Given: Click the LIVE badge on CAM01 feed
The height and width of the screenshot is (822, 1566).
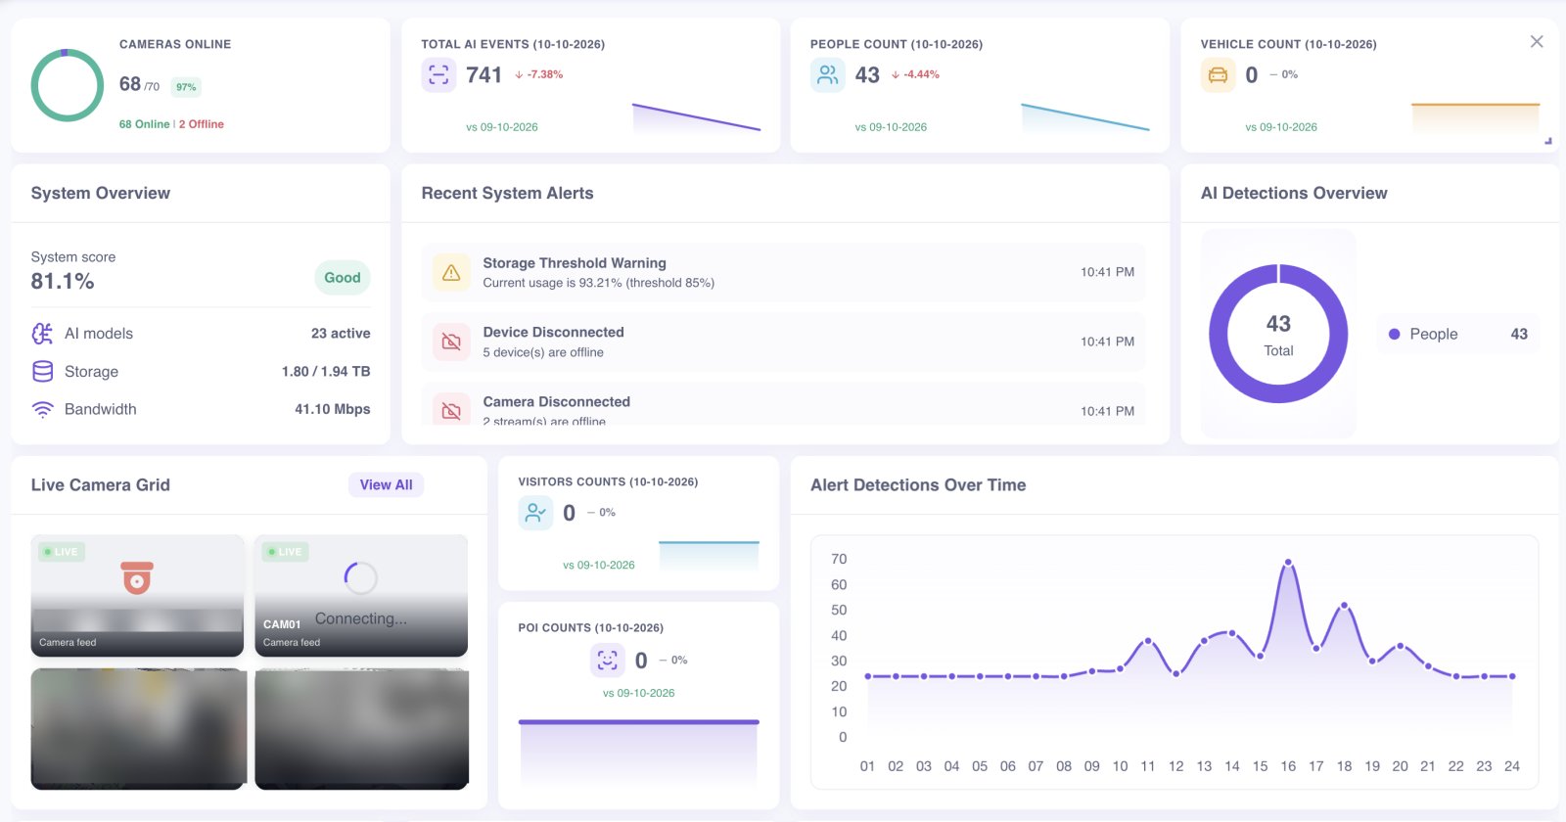Looking at the screenshot, I should tap(286, 552).
